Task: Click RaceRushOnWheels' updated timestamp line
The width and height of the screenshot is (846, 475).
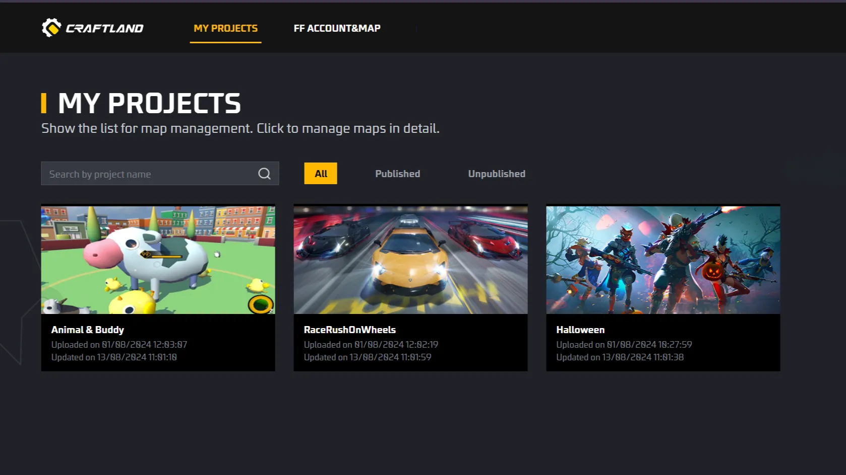Action: pyautogui.click(x=368, y=357)
